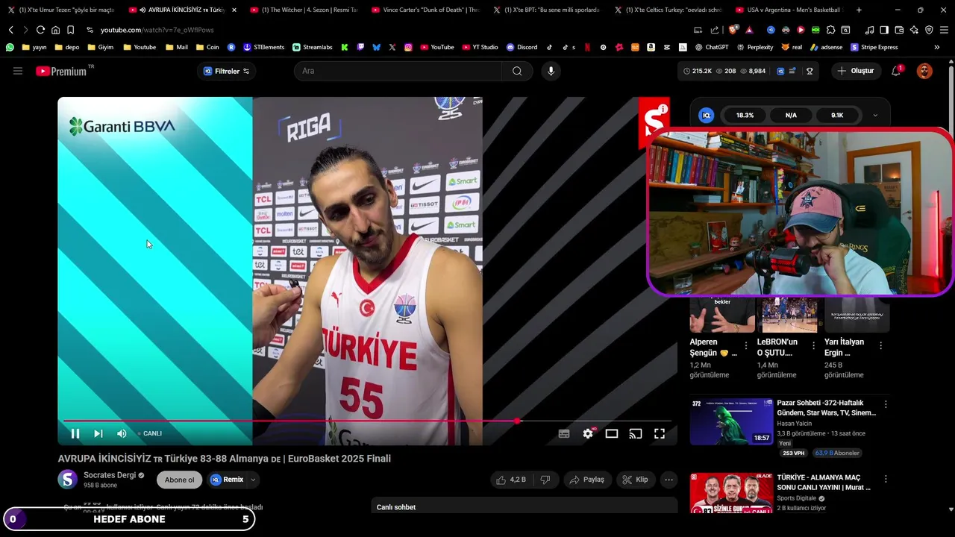955x537 pixels.
Task: Show more bookmarks with chevron
Action: coord(936,47)
